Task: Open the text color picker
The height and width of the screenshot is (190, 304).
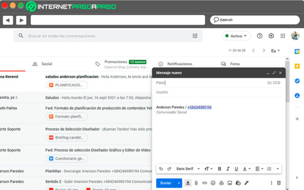Action: click(x=246, y=169)
